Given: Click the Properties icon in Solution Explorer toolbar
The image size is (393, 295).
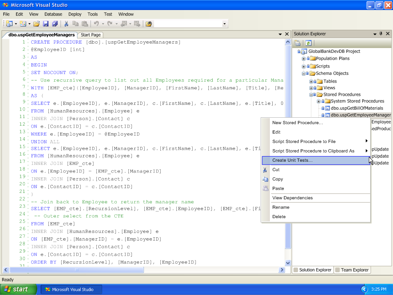Looking at the screenshot, I should (x=297, y=43).
